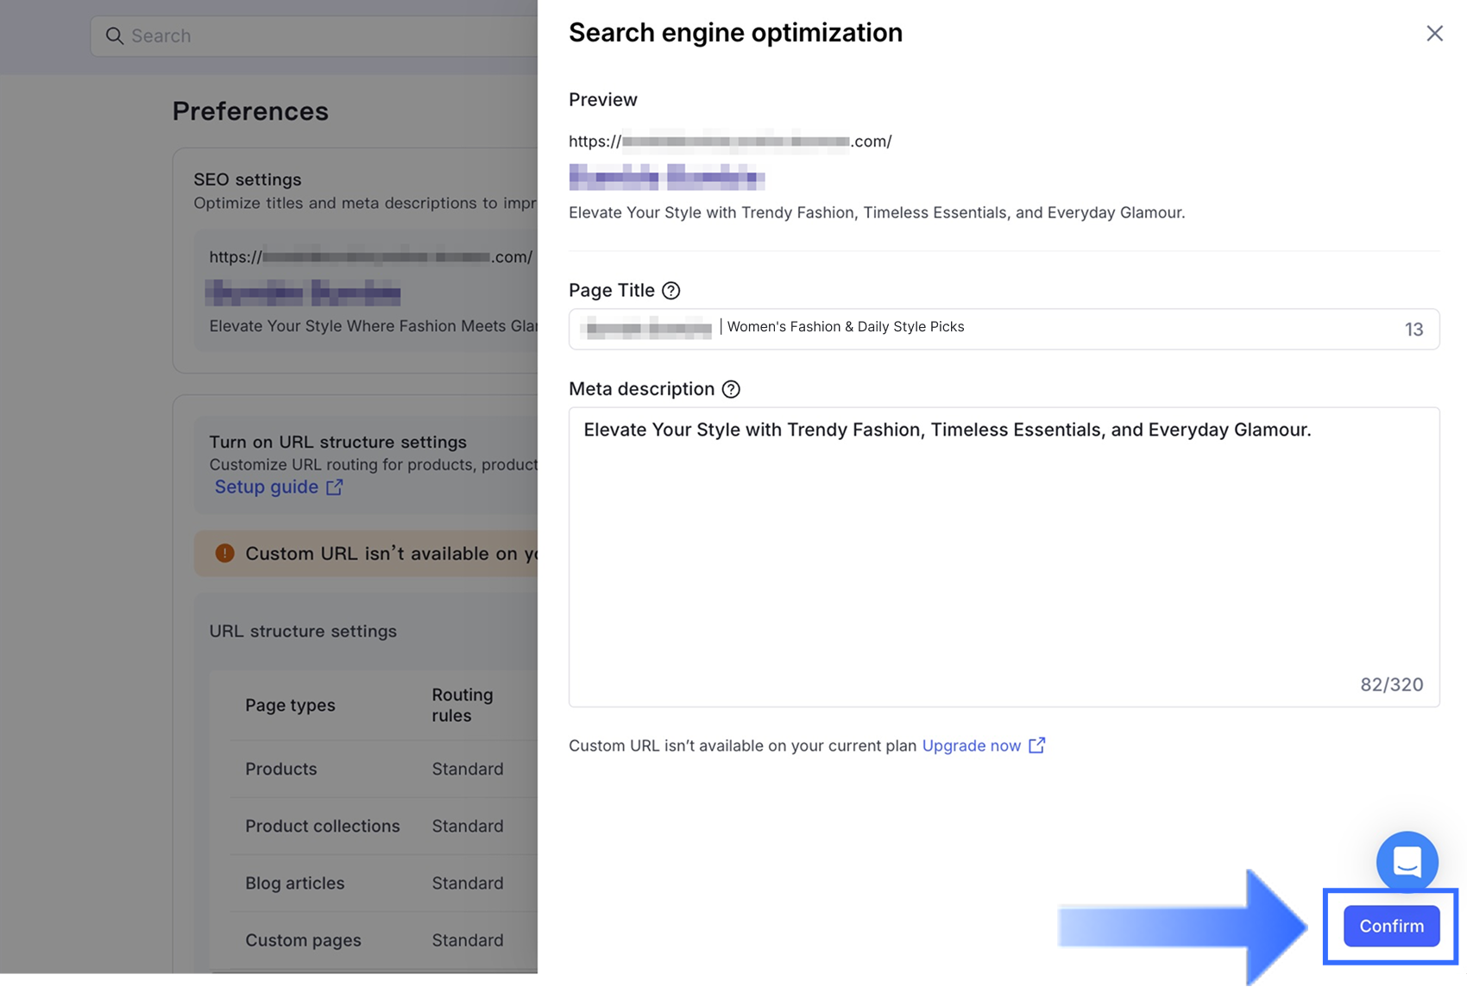Click inside the Page Title input field
The width and height of the screenshot is (1467, 987).
point(1004,329)
